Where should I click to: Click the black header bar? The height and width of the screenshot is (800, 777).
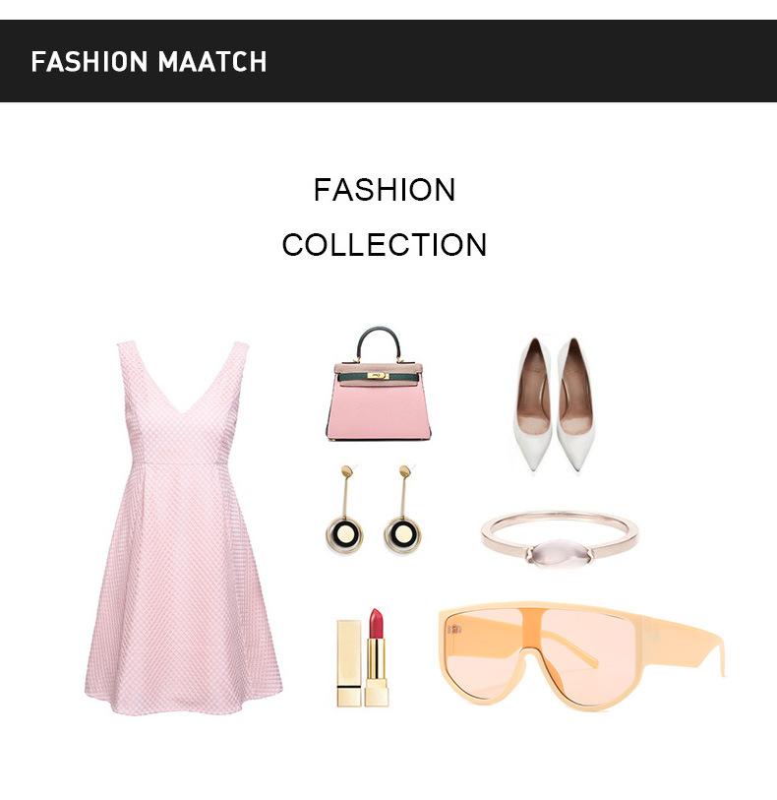(388, 61)
